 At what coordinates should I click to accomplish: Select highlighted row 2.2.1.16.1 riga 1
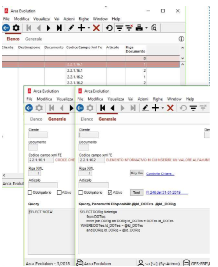[x=91, y=64]
